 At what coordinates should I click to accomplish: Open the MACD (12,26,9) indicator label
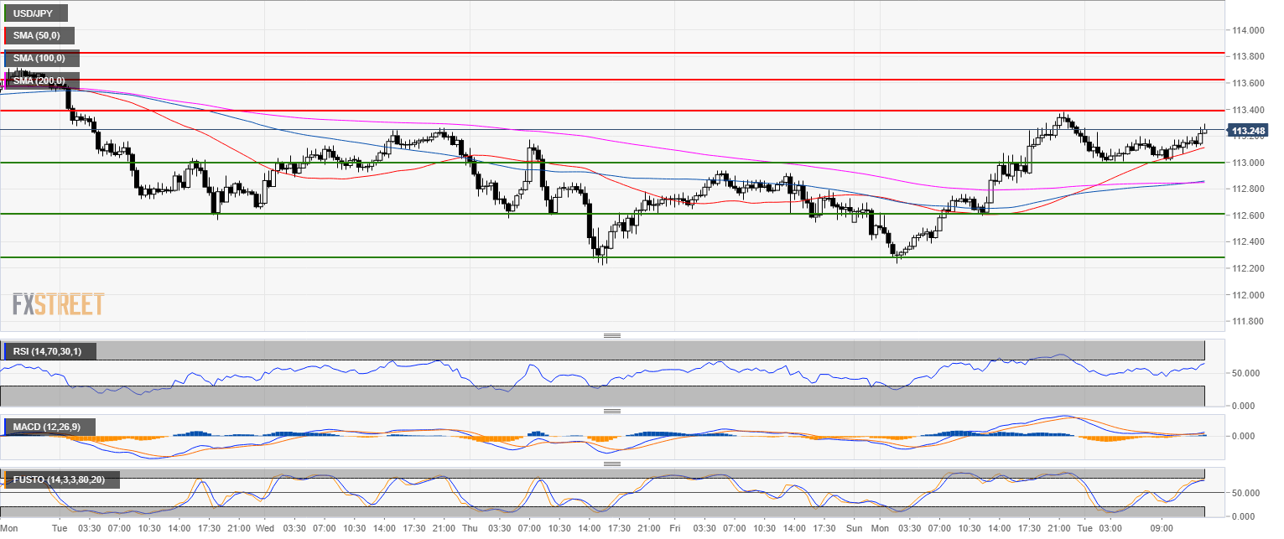[47, 428]
